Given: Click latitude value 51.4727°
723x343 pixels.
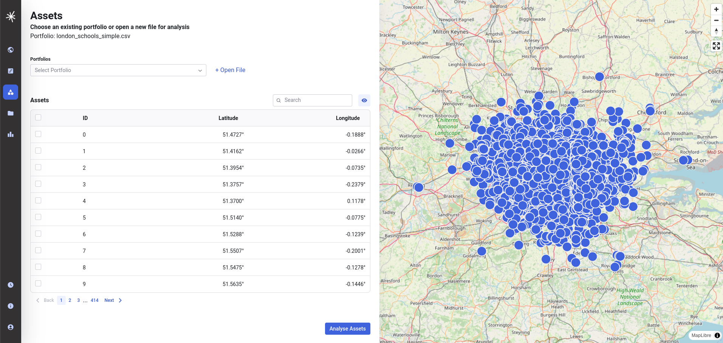Looking at the screenshot, I should pyautogui.click(x=233, y=135).
